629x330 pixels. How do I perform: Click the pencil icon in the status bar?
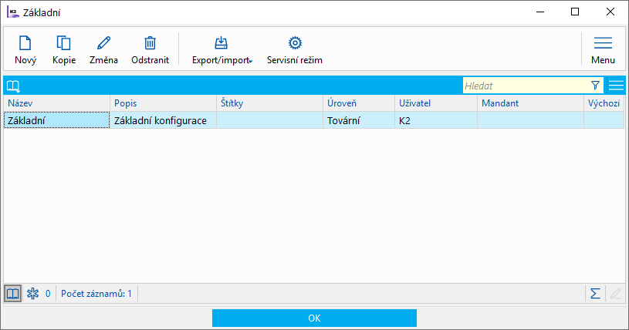pyautogui.click(x=615, y=294)
